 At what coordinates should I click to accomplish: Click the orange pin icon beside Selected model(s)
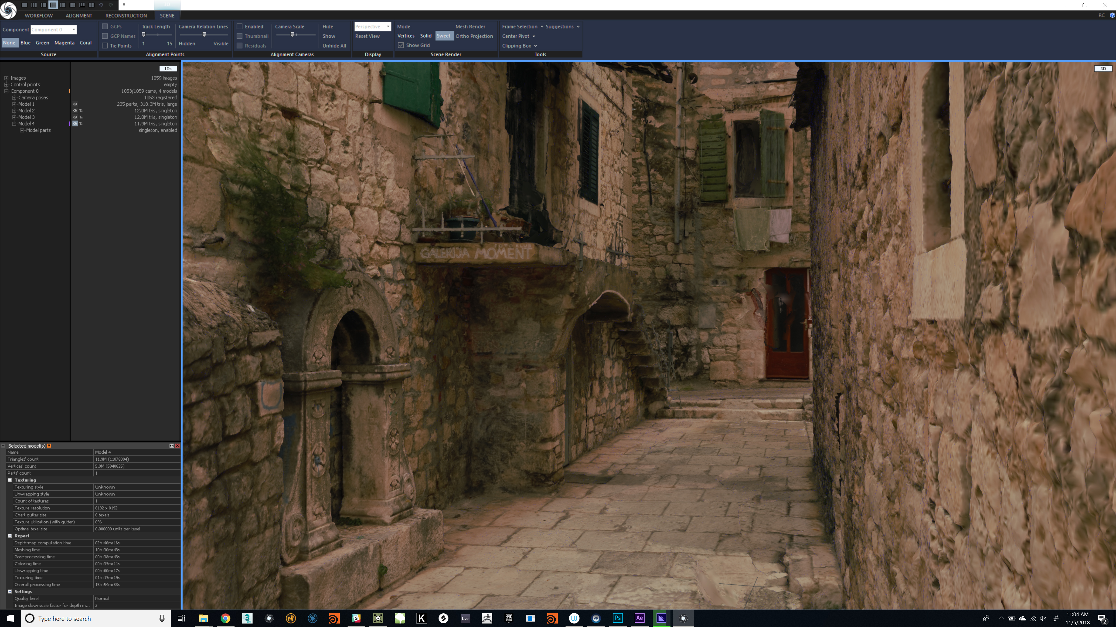point(49,446)
